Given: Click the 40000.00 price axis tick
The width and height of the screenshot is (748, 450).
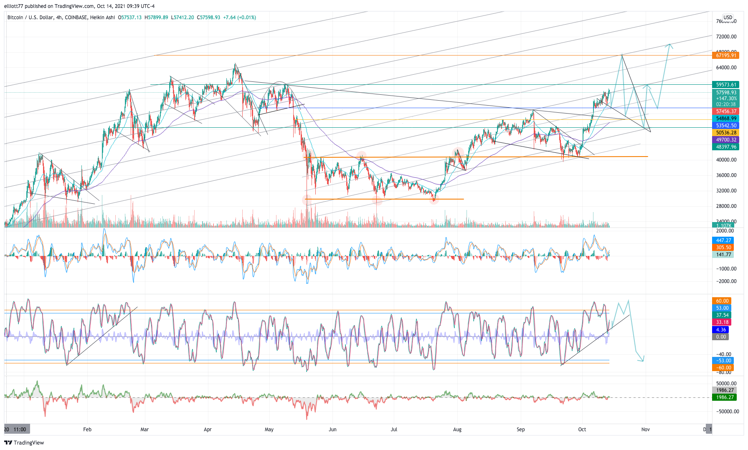Looking at the screenshot, I should tap(726, 160).
